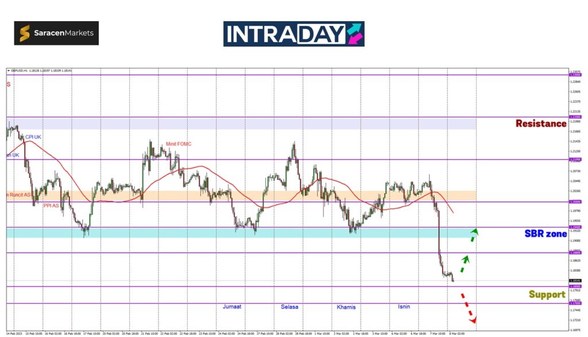This screenshot has height=337, width=588.
Task: Click the Saracen Markets logo
Action: (56, 33)
